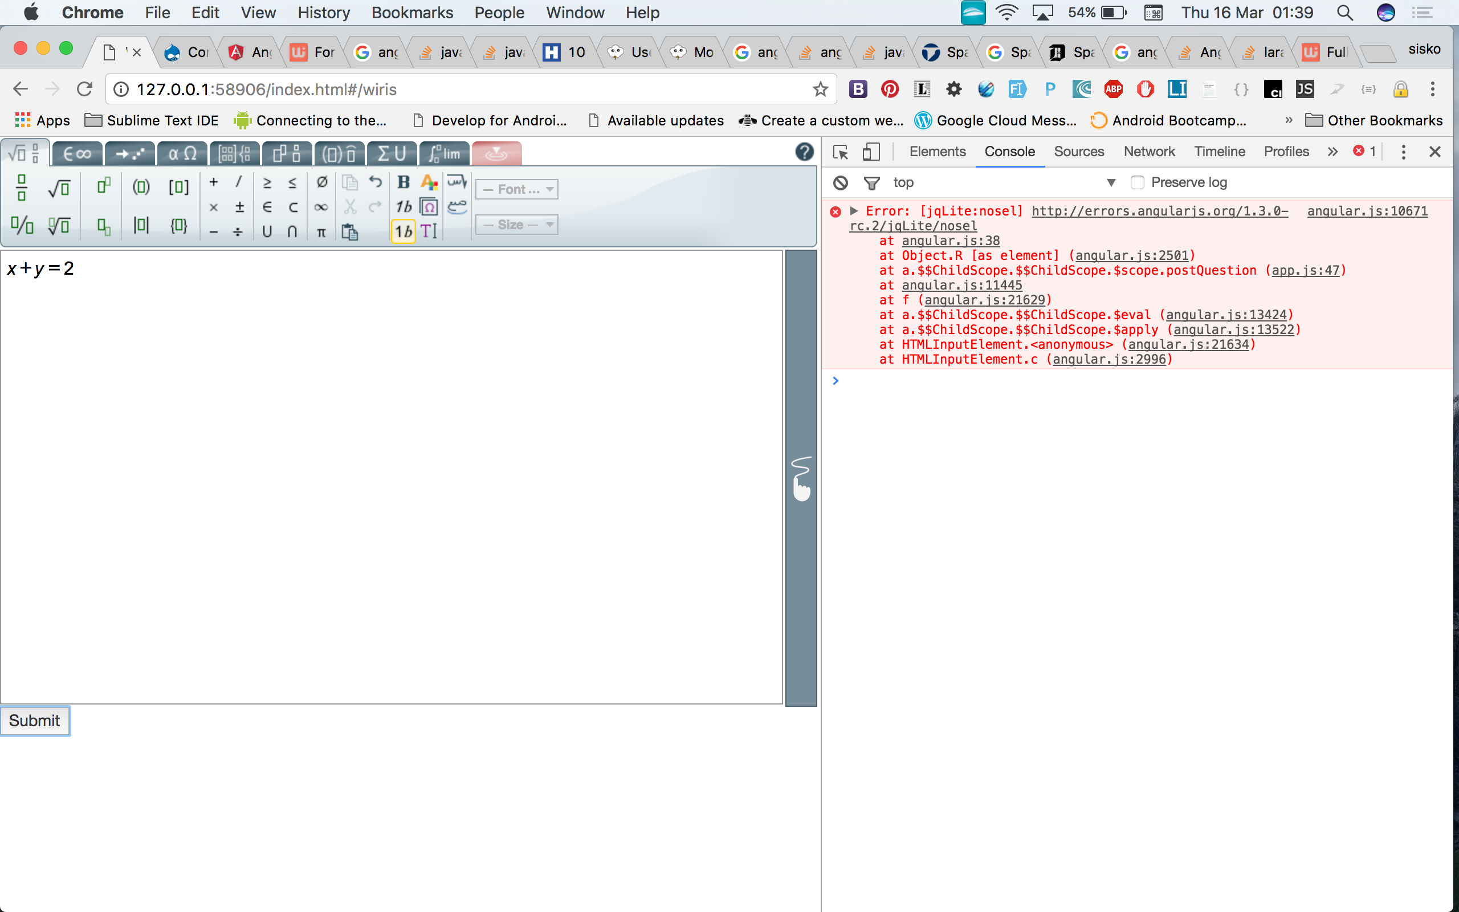This screenshot has width=1459, height=912.
Task: Click the Submit button
Action: pyautogui.click(x=35, y=721)
